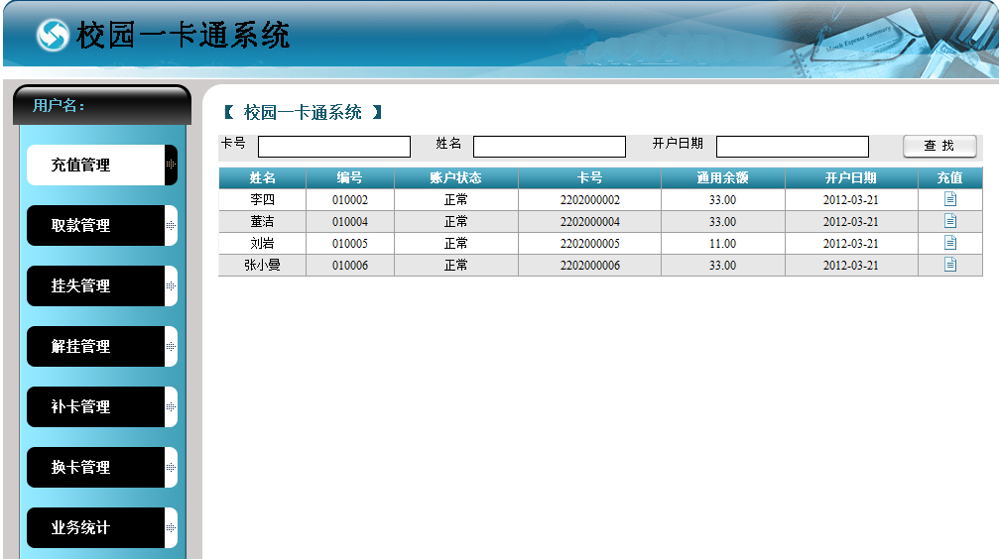
Task: Click the 2012-03-21 date in 张小曼's row
Action: [851, 265]
